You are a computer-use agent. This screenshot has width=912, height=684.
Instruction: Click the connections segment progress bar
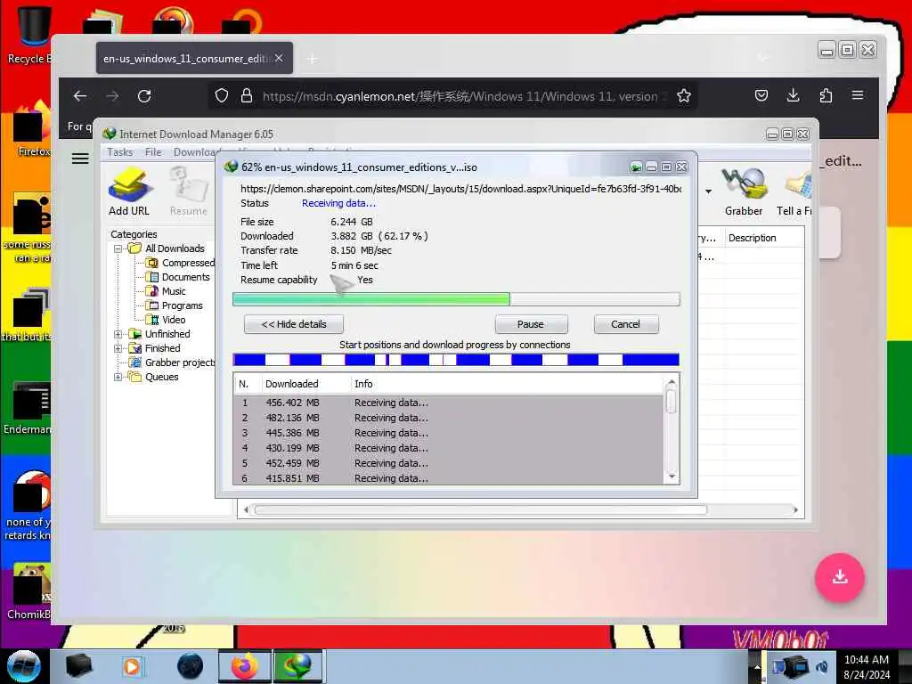[456, 360]
